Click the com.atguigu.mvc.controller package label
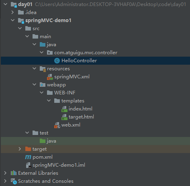The image size is (190, 186). click(x=86, y=53)
